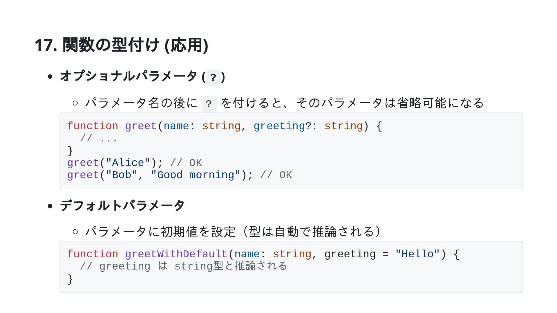Click the phrase 'そのパラメータは省略可能になる'
The height and width of the screenshot is (313, 557).
click(390, 103)
